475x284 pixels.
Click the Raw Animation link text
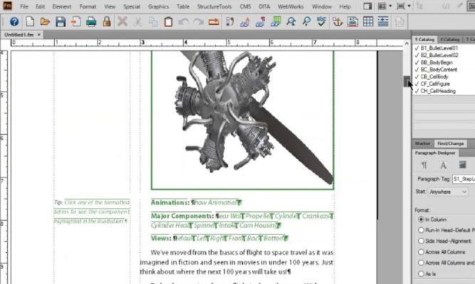pos(218,202)
